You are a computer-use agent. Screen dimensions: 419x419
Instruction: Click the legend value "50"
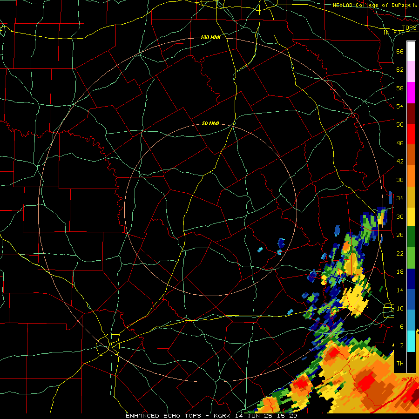pos(400,125)
